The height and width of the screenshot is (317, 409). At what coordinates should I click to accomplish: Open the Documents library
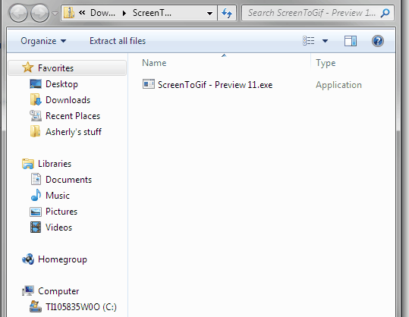[68, 180]
